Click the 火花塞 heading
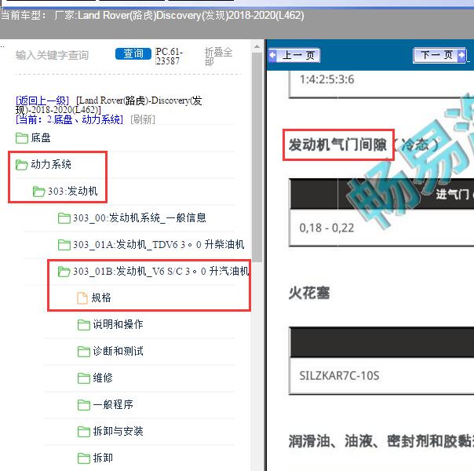Image resolution: width=474 pixels, height=471 pixels. tap(309, 293)
